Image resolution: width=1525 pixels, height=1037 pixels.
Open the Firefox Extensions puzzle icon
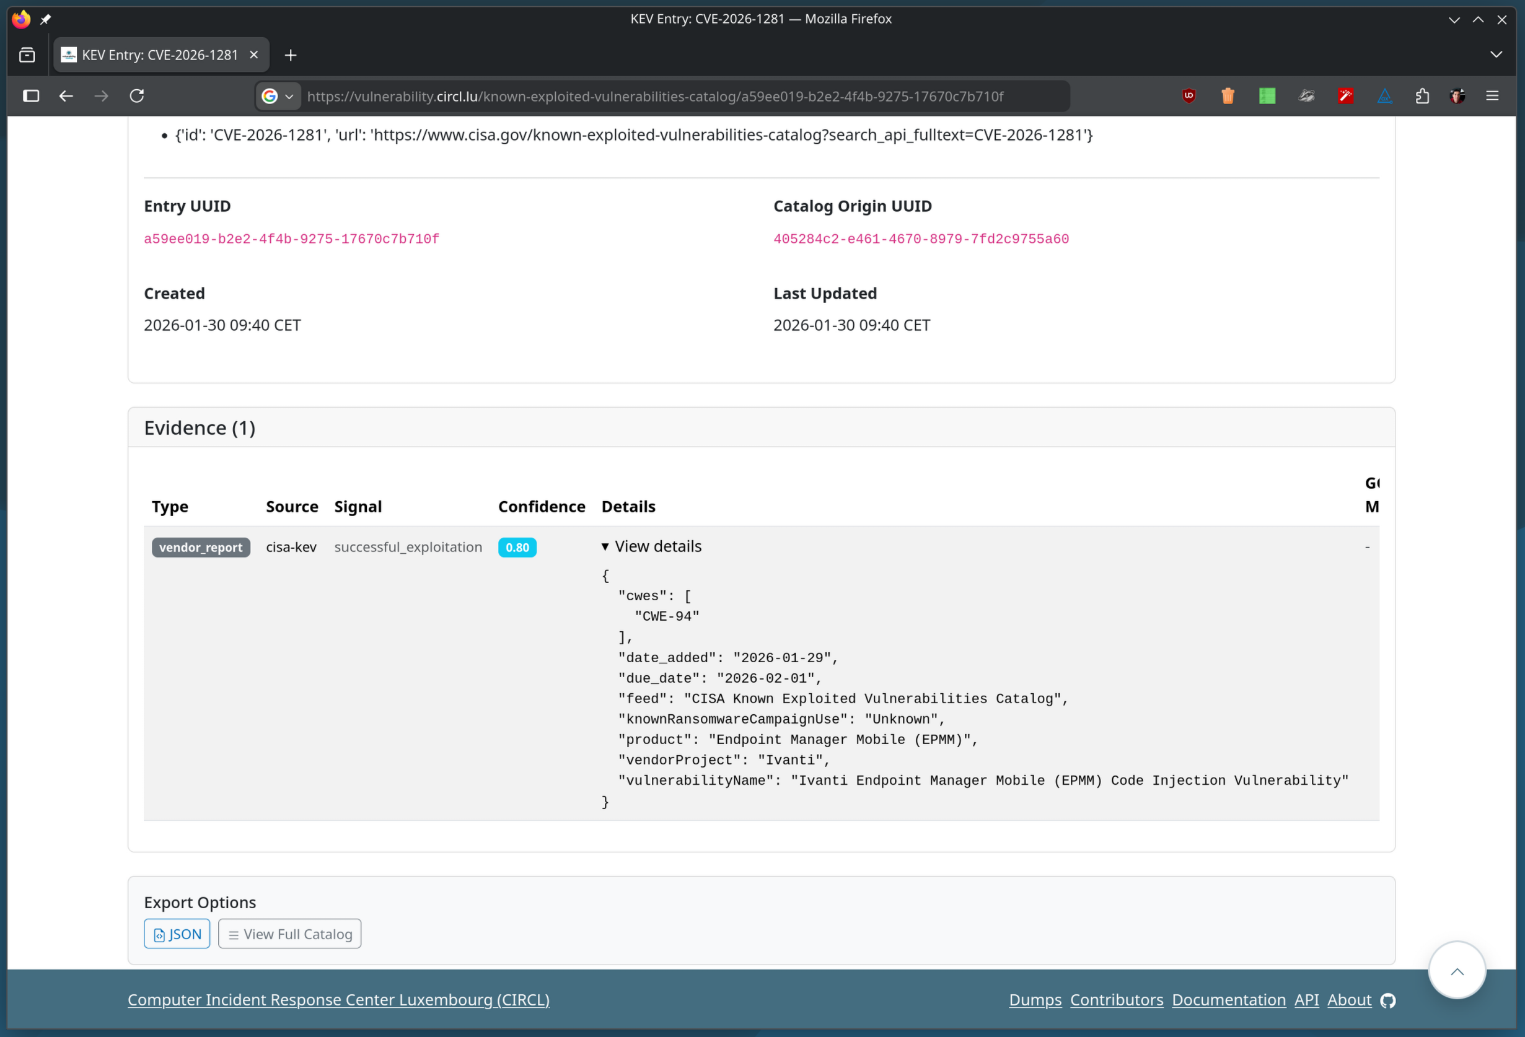[x=1422, y=96]
